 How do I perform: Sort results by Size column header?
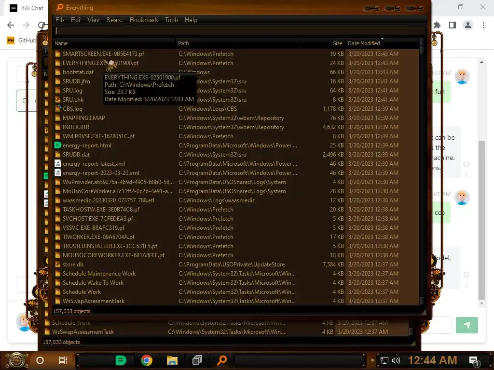[322, 43]
